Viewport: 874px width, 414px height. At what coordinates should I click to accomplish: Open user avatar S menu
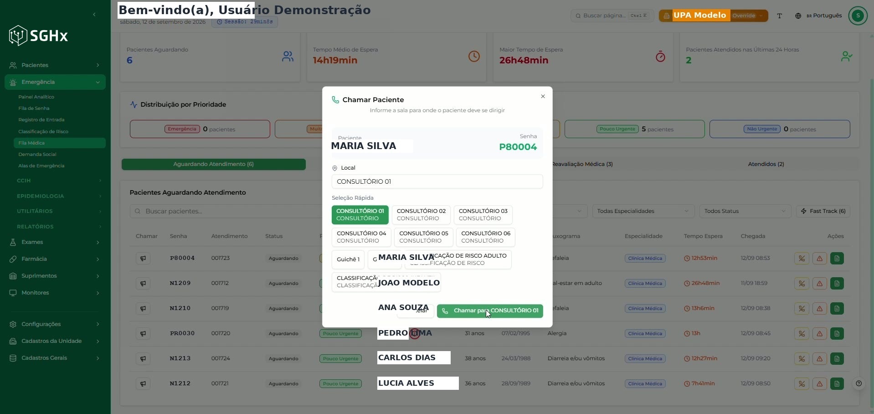(x=858, y=16)
